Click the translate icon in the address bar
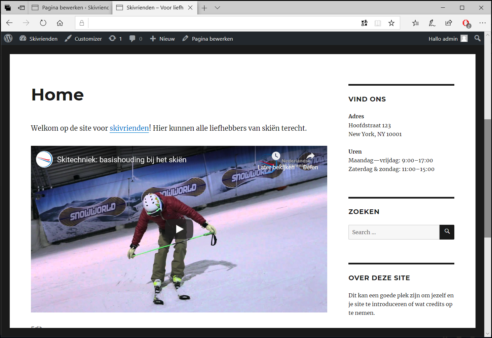 365,23
